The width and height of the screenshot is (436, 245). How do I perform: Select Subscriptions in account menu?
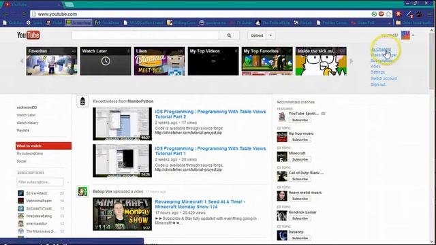[x=381, y=61]
